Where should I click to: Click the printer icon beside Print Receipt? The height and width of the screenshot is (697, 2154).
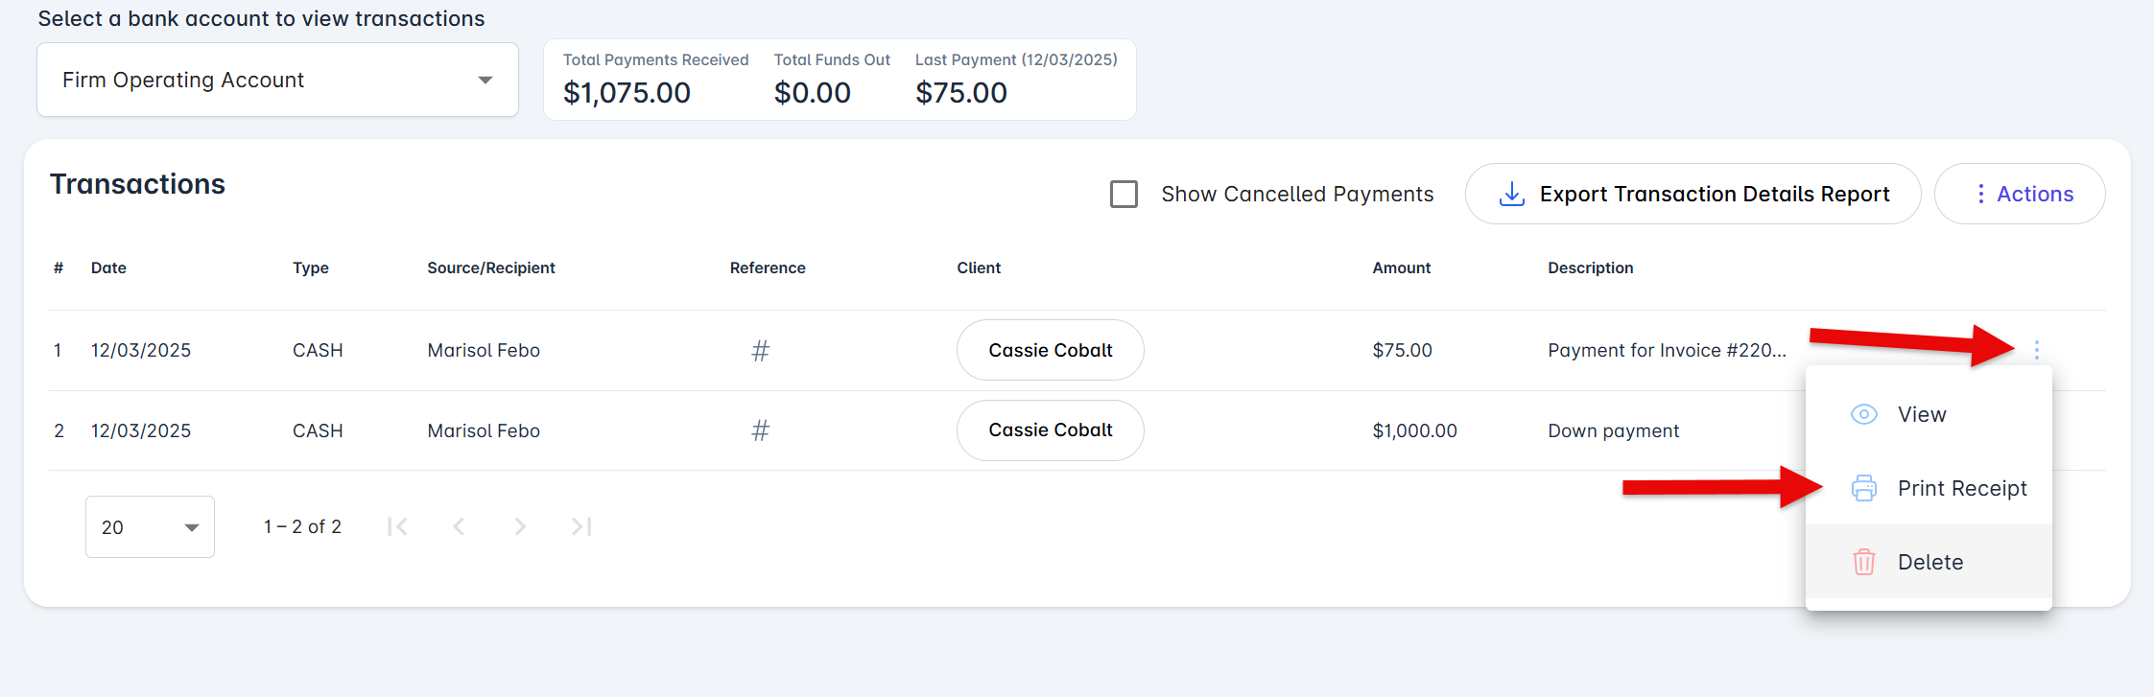coord(1863,488)
